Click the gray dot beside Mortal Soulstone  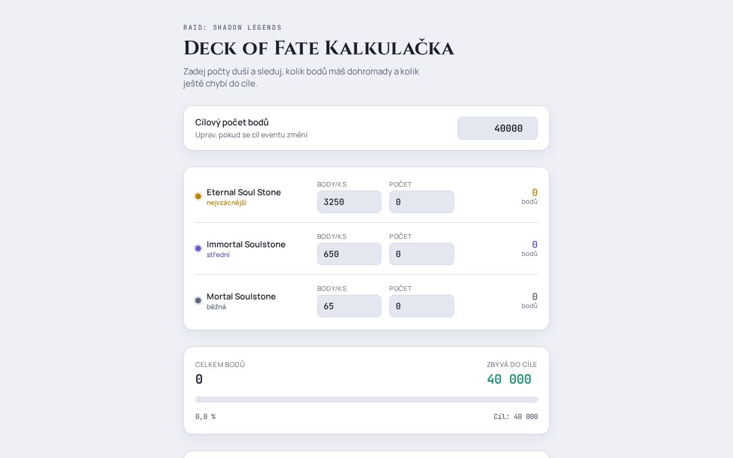click(198, 301)
